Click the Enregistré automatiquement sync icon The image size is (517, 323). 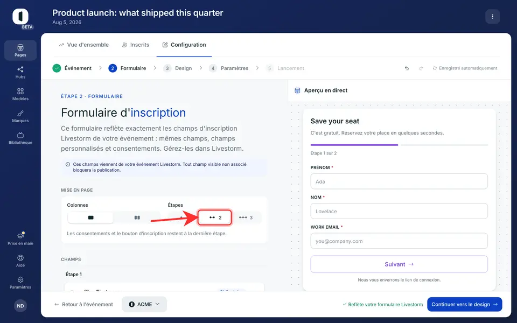(x=435, y=68)
